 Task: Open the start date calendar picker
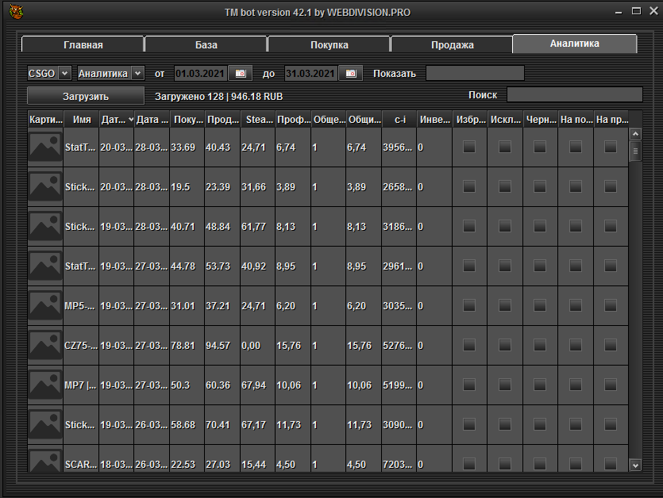(241, 74)
